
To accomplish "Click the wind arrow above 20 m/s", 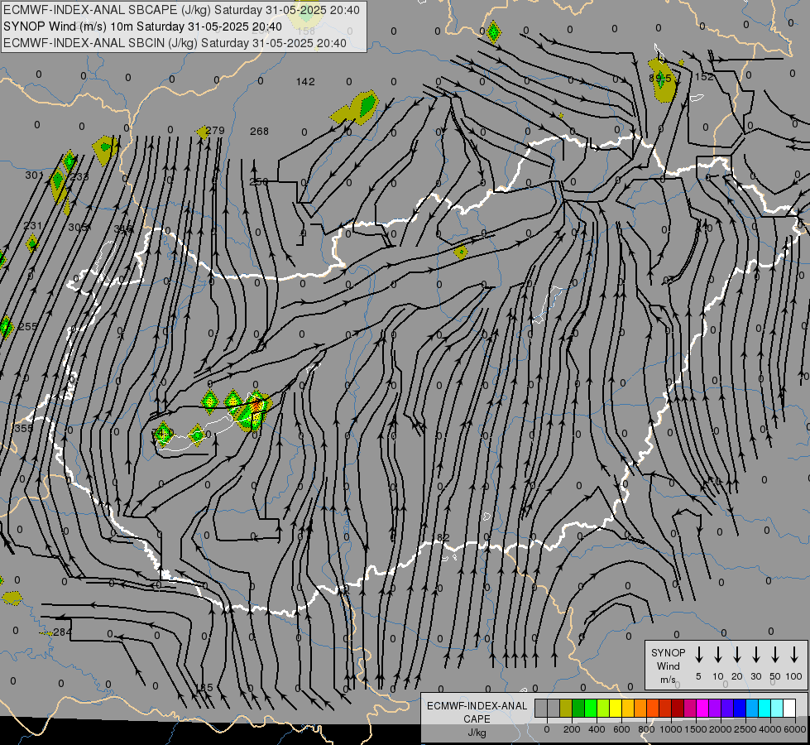I will [x=737, y=655].
